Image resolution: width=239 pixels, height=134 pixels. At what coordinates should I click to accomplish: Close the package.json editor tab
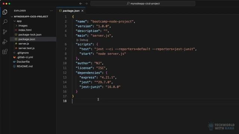tap(83, 11)
